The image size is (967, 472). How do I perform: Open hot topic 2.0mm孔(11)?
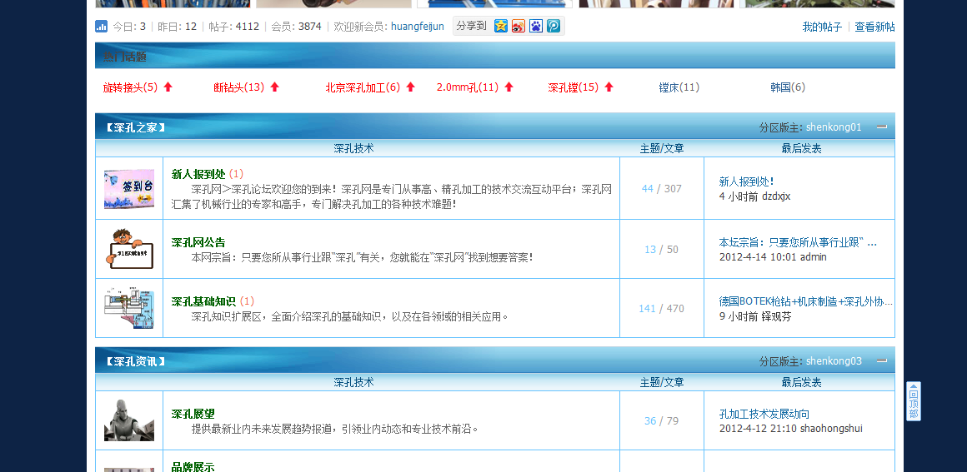(468, 87)
